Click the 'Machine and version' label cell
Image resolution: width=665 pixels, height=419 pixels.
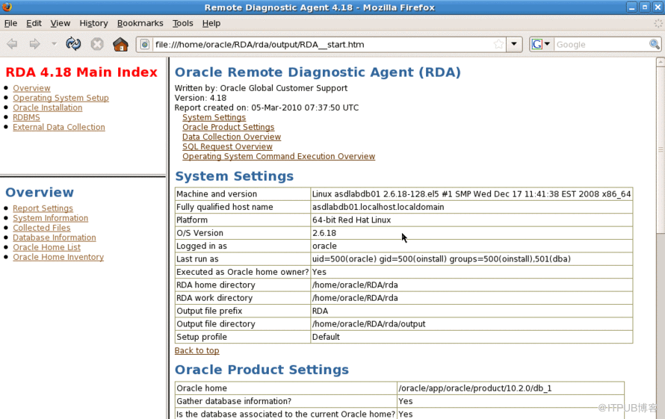(243, 193)
